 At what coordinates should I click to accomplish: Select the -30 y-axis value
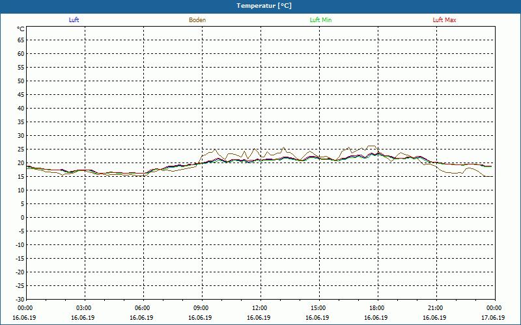(x=20, y=300)
